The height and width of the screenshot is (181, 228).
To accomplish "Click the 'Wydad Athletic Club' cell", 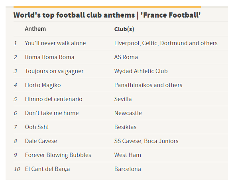I will pyautogui.click(x=141, y=71).
